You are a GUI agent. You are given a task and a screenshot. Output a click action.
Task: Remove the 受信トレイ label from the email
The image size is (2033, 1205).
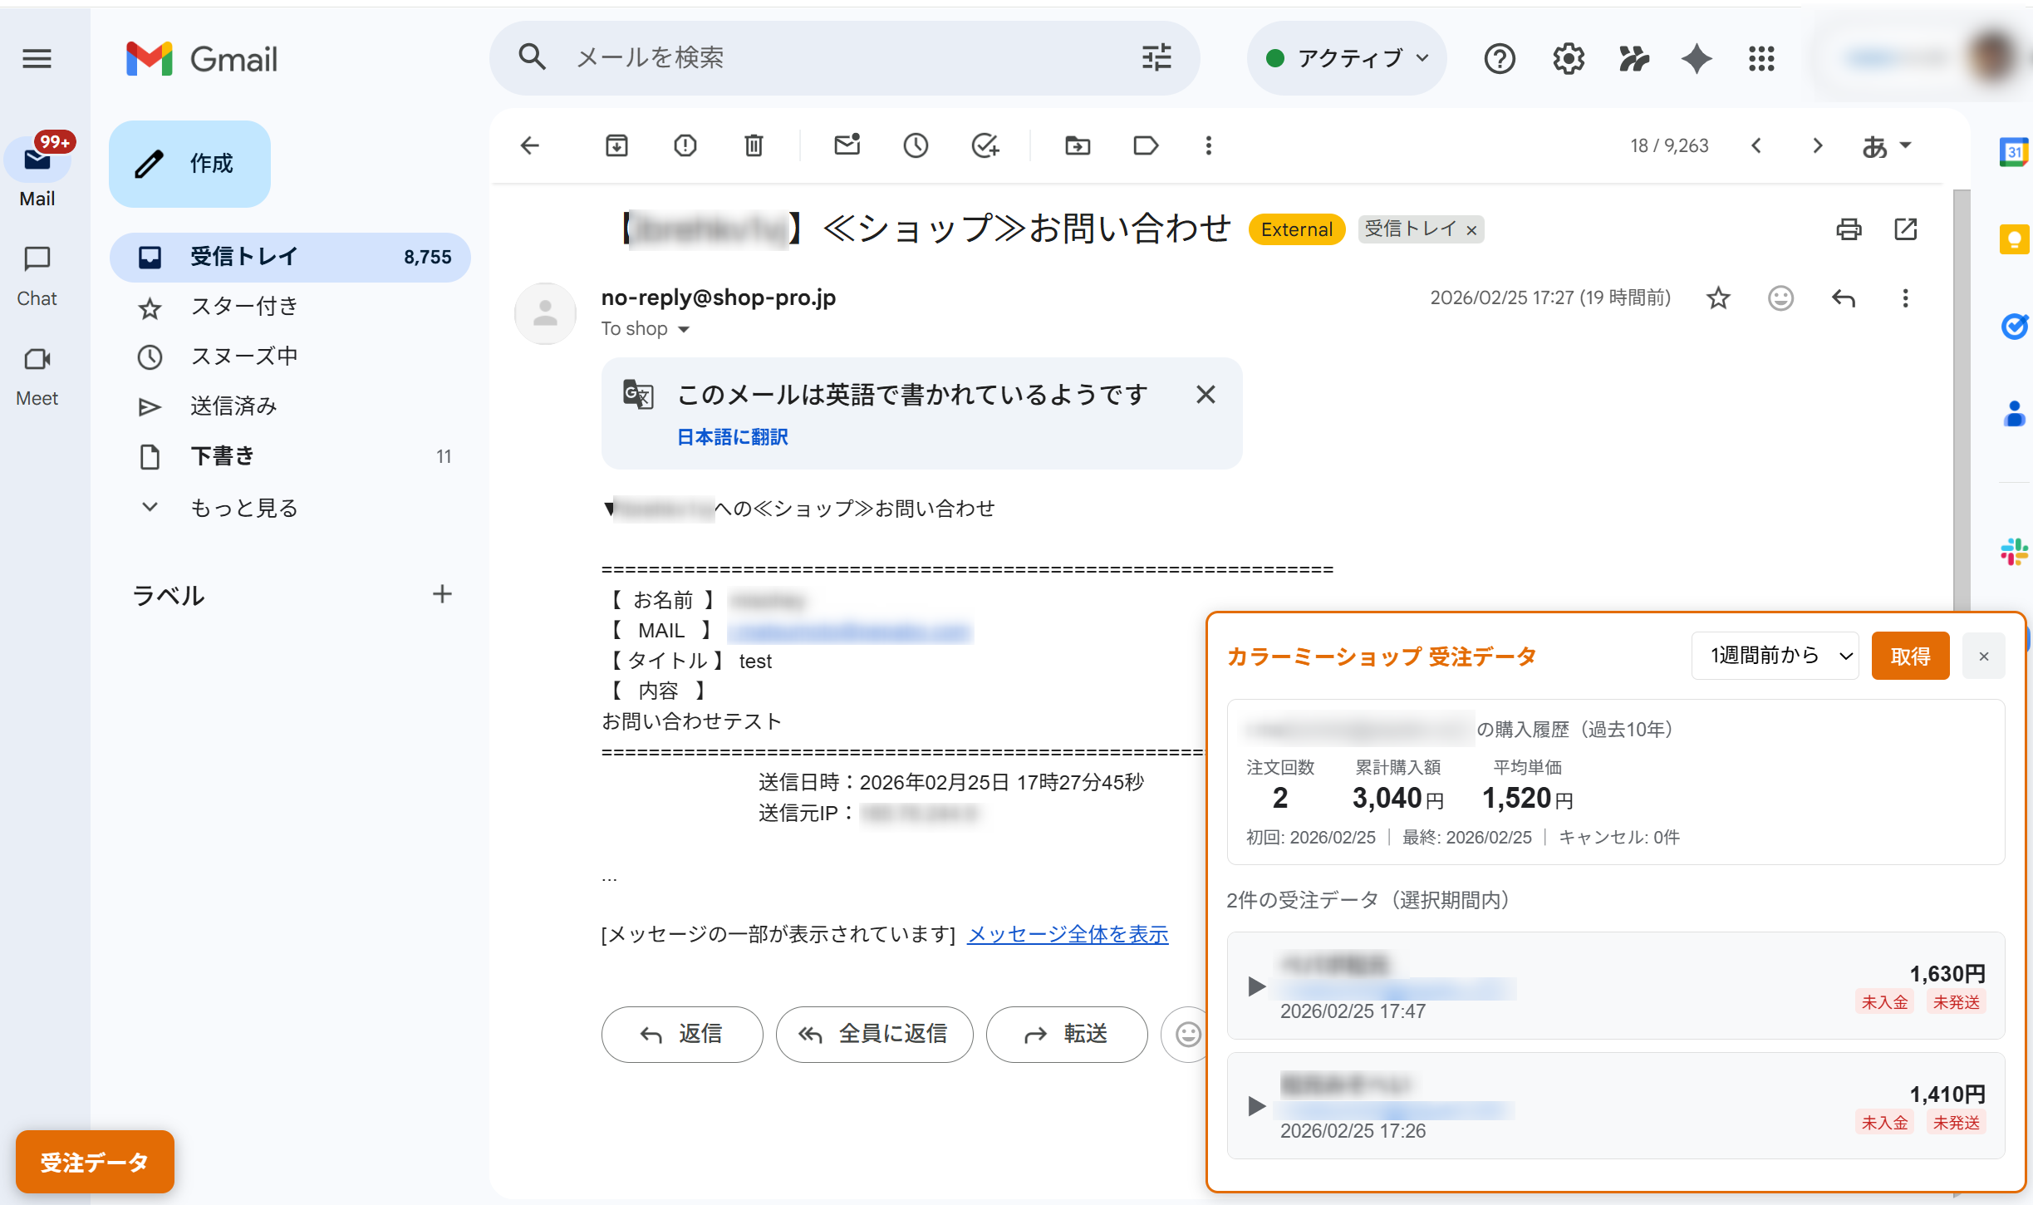point(1471,230)
